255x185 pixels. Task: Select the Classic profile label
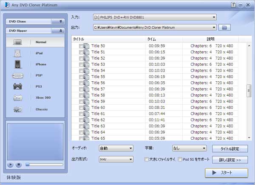(x=42, y=109)
